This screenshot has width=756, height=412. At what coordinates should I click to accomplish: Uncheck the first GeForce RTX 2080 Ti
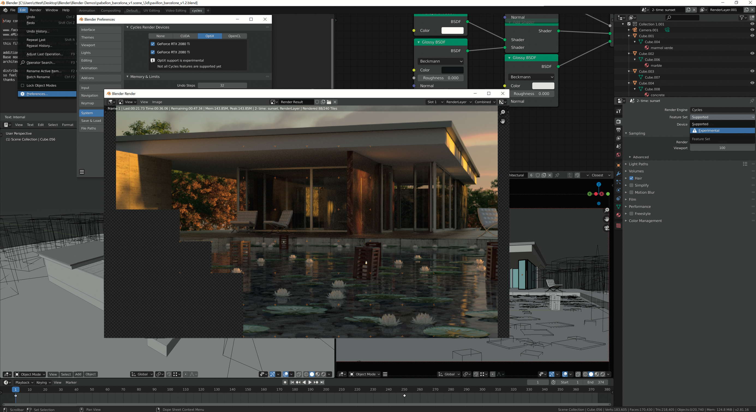tap(153, 44)
